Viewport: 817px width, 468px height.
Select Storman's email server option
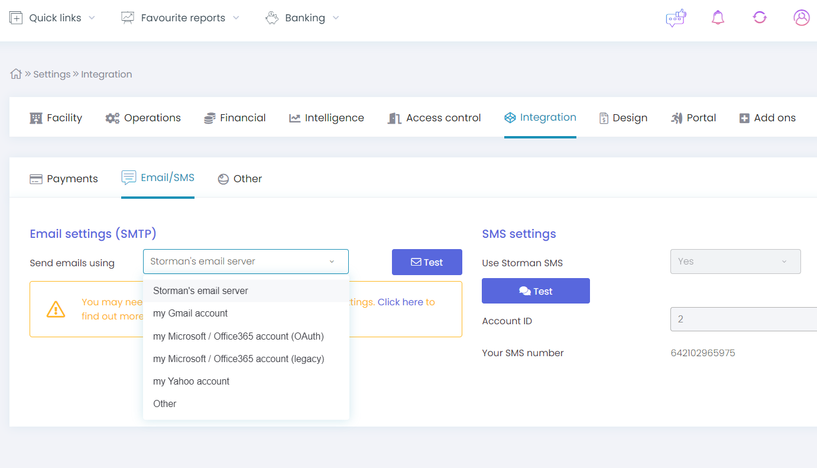pos(246,291)
